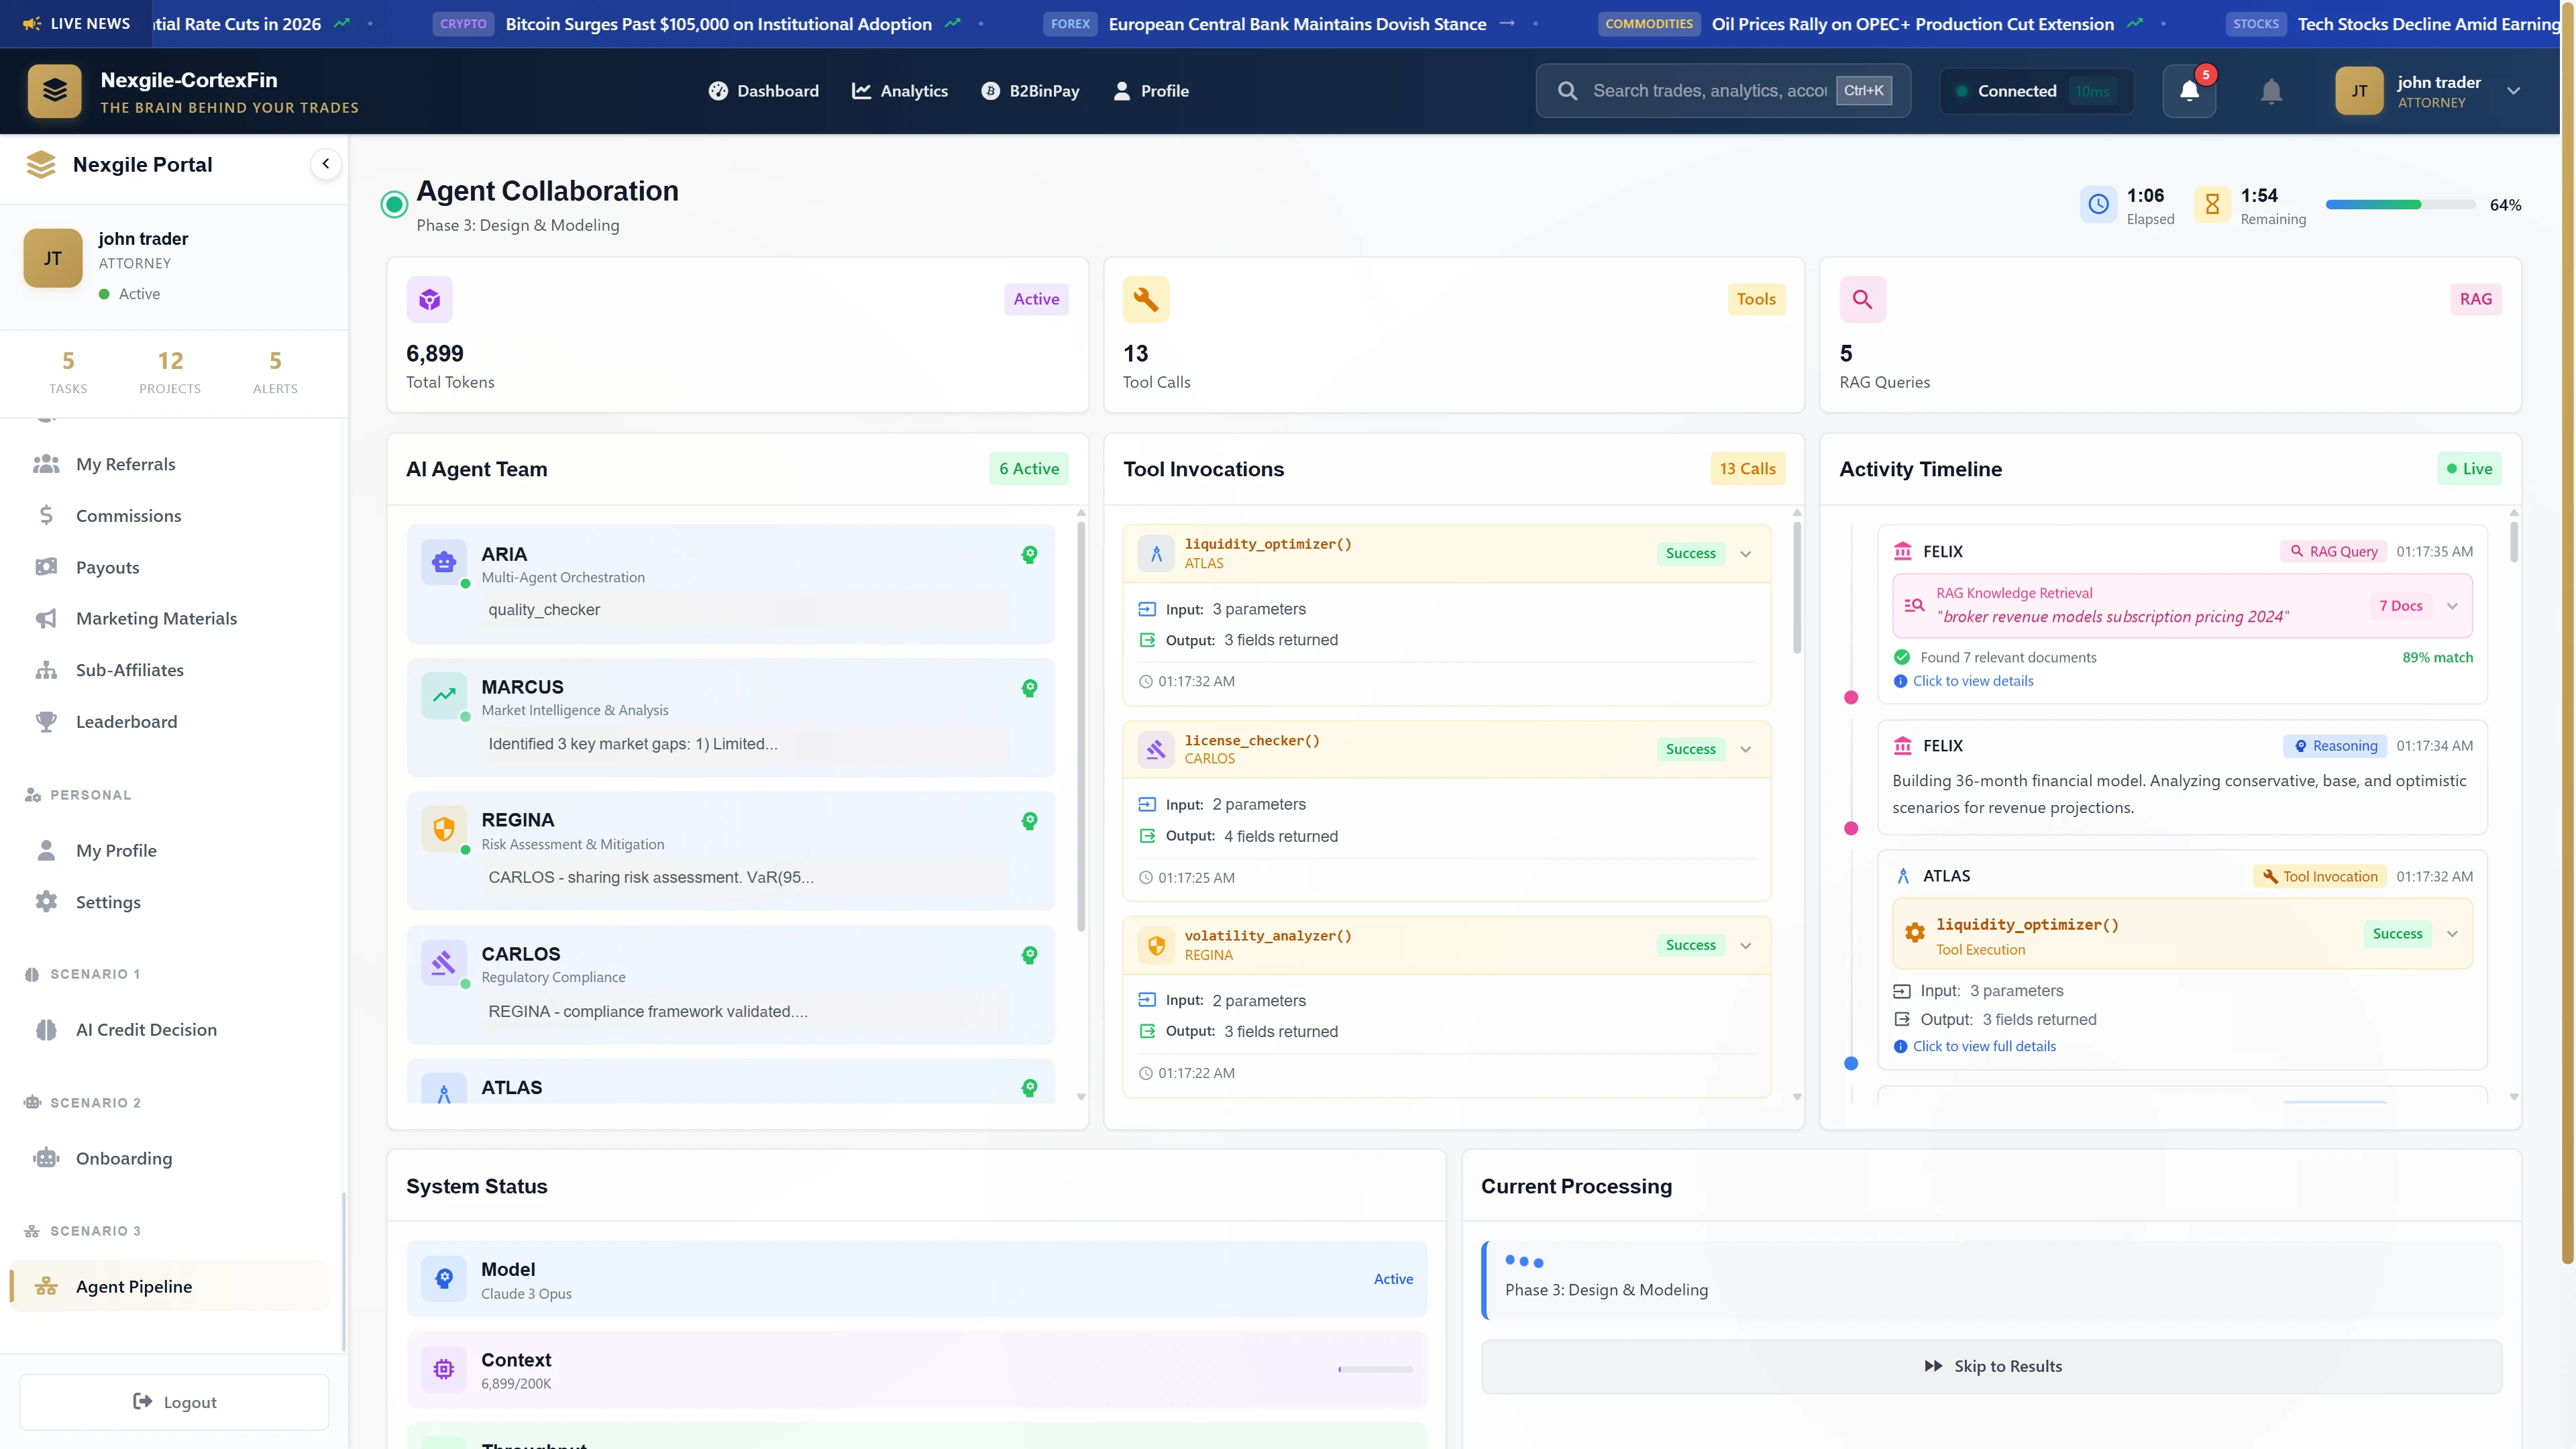Click MARCUS's market intelligence chart icon

444,695
